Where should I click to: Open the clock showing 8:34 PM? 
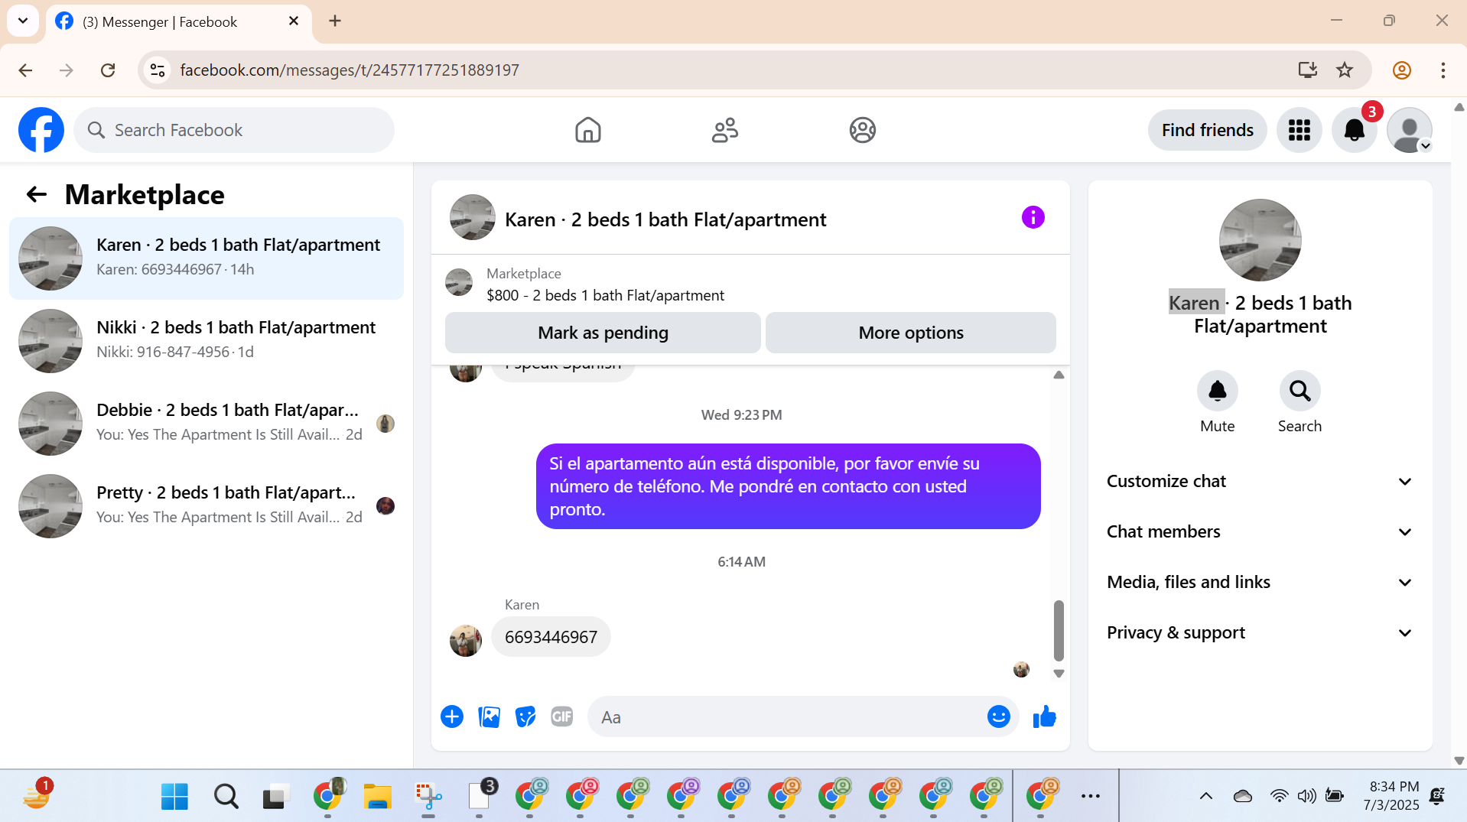point(1391,796)
